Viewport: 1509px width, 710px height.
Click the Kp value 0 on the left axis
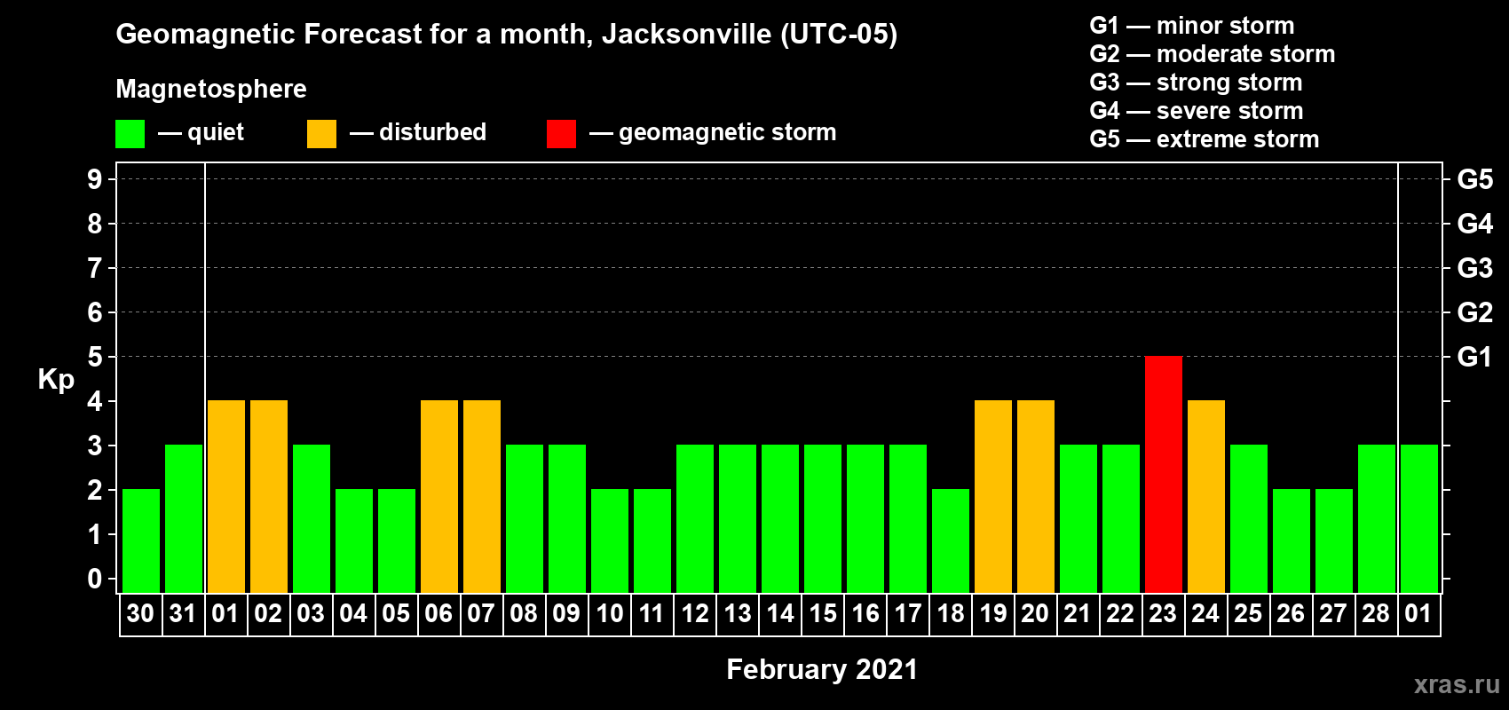coord(94,579)
